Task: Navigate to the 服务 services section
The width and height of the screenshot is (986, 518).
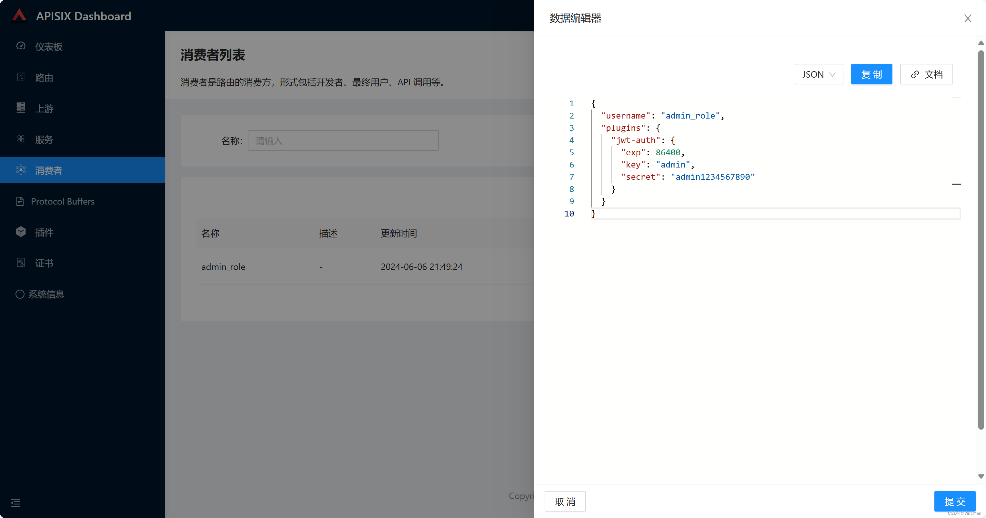Action: [x=44, y=139]
